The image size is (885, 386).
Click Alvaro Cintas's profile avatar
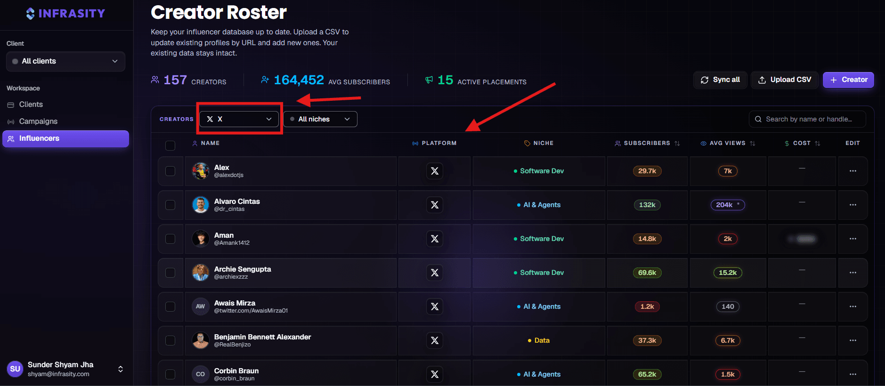click(201, 205)
